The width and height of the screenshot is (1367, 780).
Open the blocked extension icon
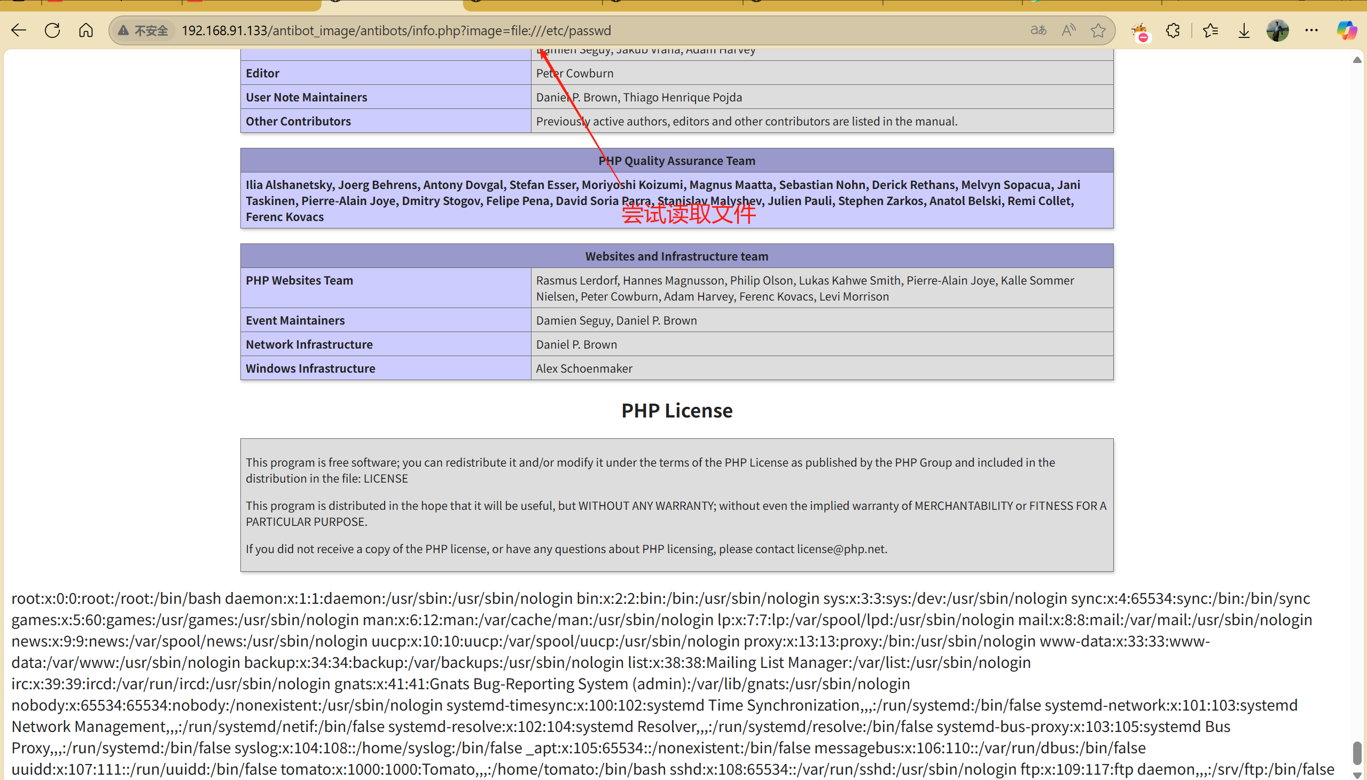(1140, 31)
